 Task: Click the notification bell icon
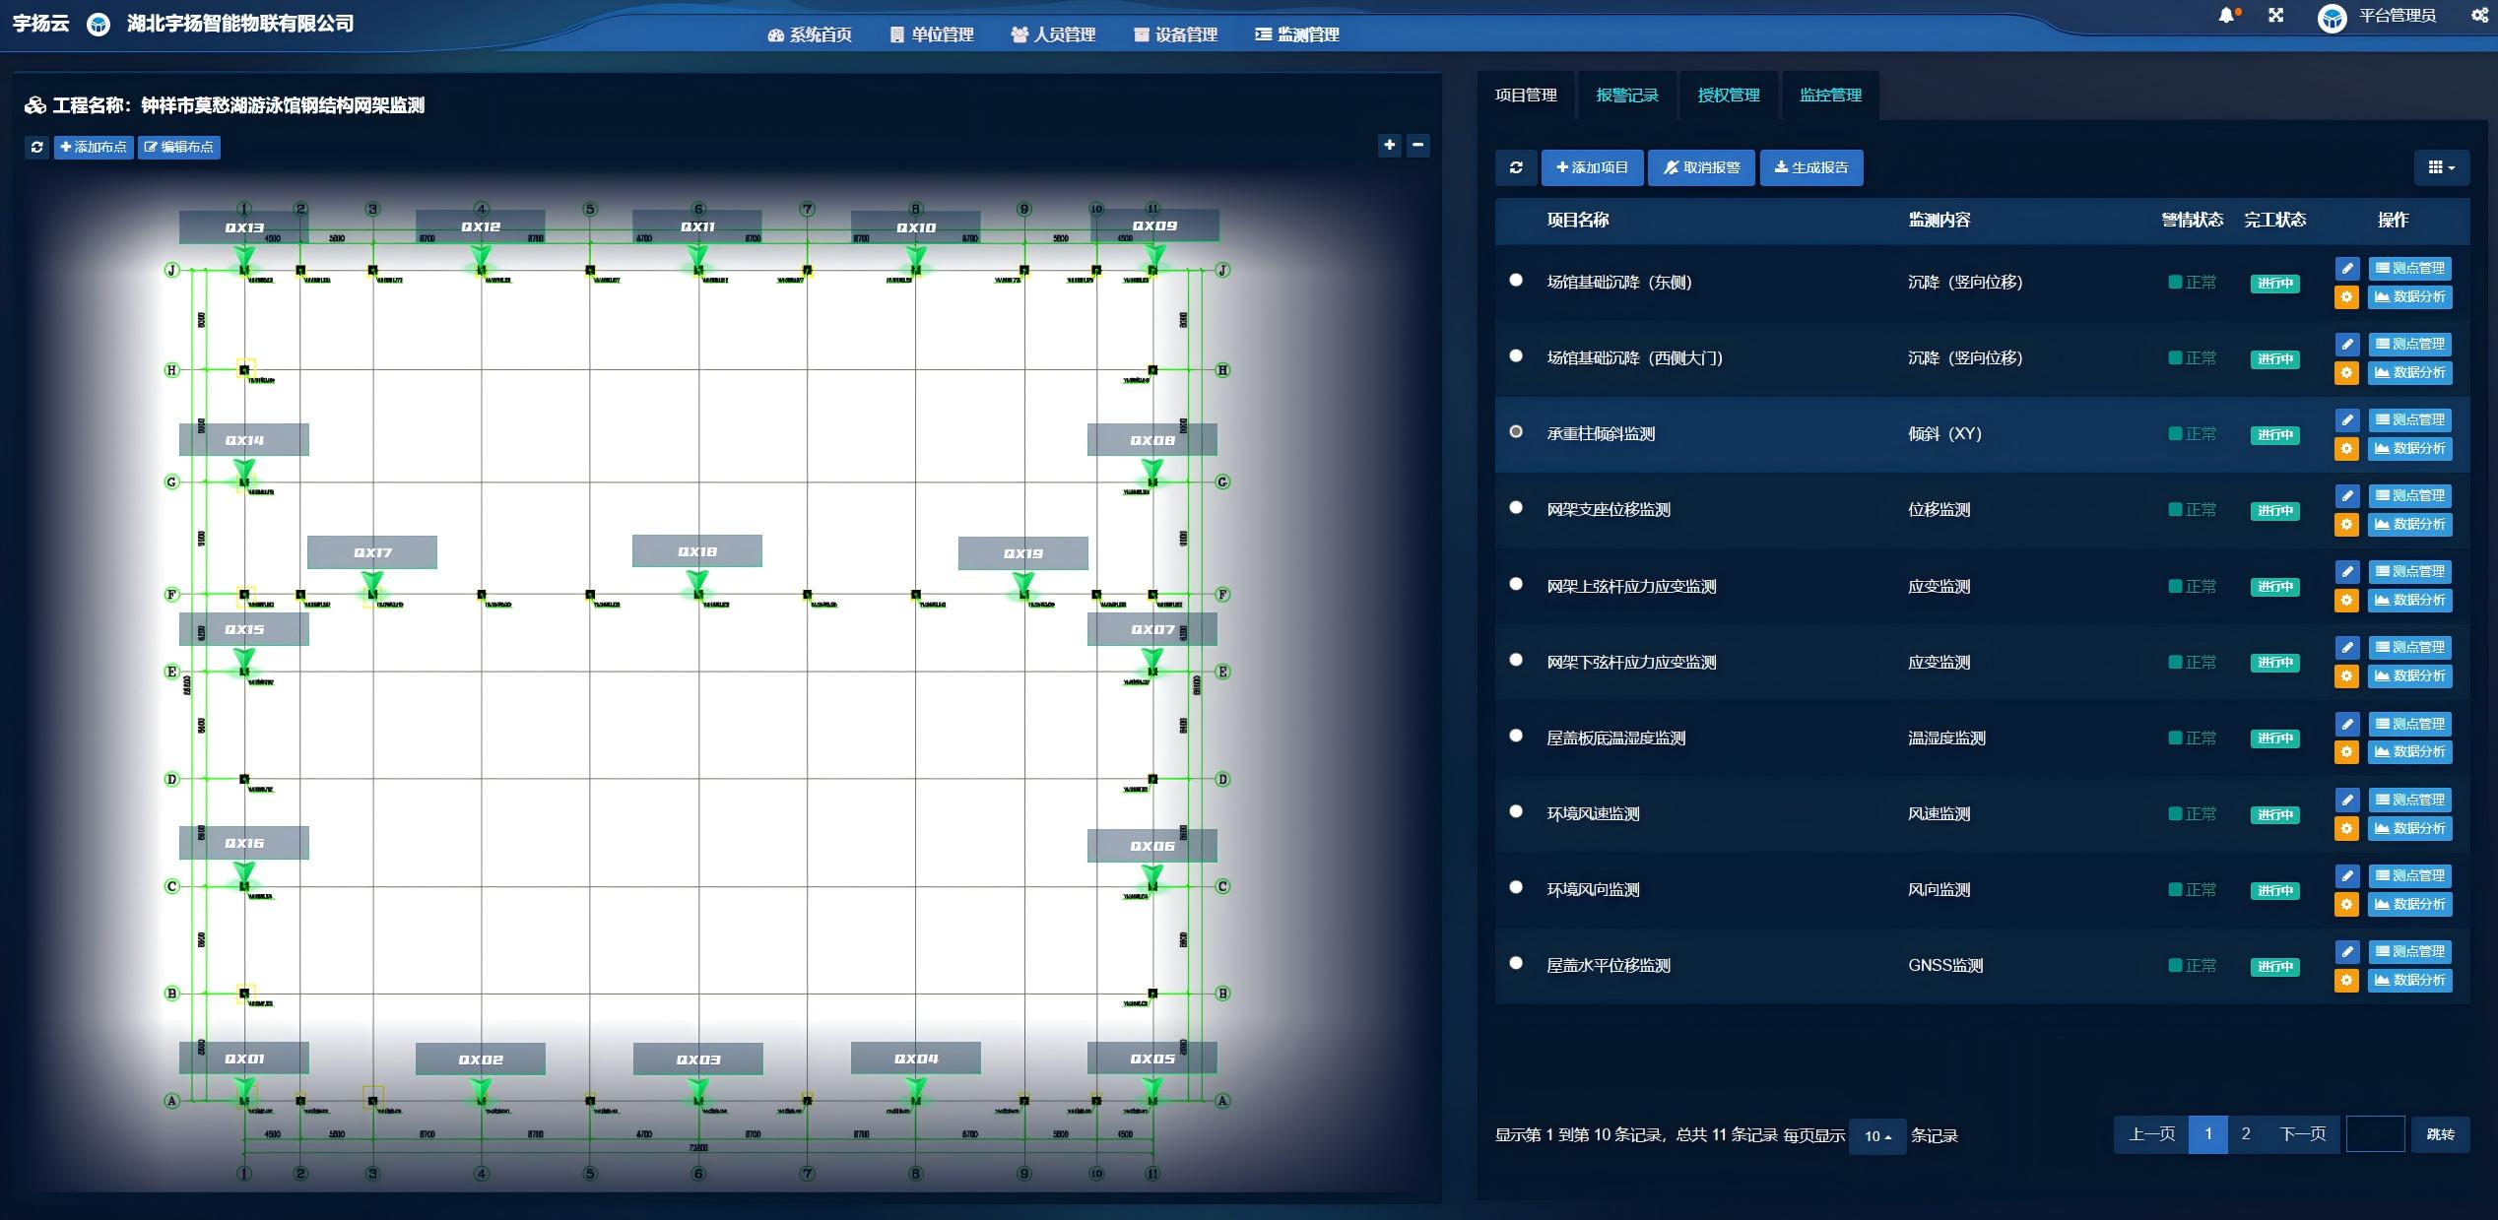click(x=2225, y=16)
